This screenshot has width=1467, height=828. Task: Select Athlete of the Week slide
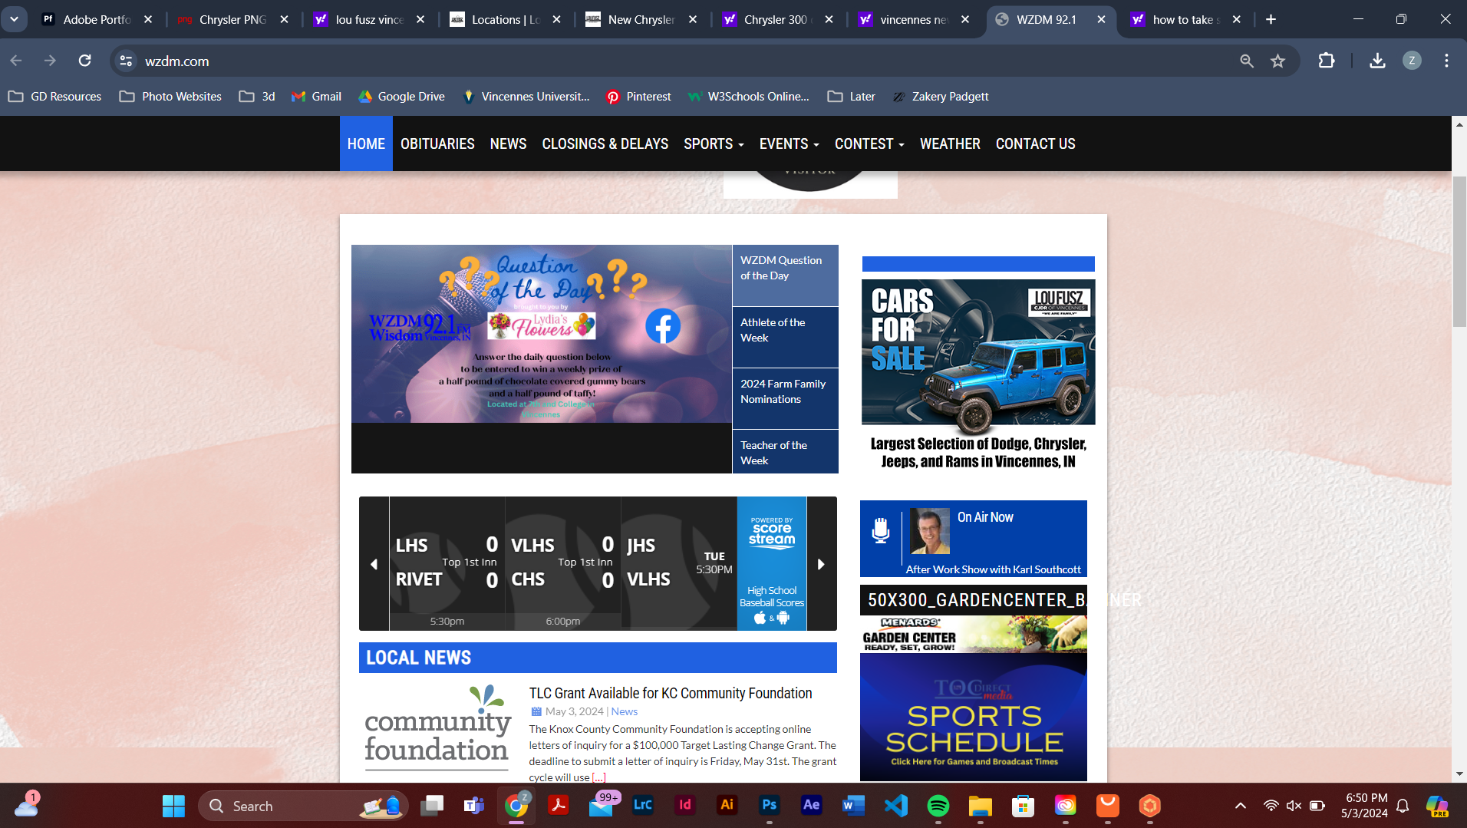785,337
